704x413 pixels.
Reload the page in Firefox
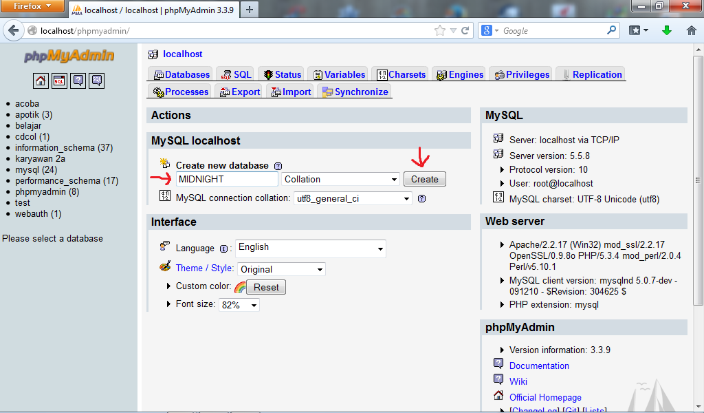(x=465, y=30)
